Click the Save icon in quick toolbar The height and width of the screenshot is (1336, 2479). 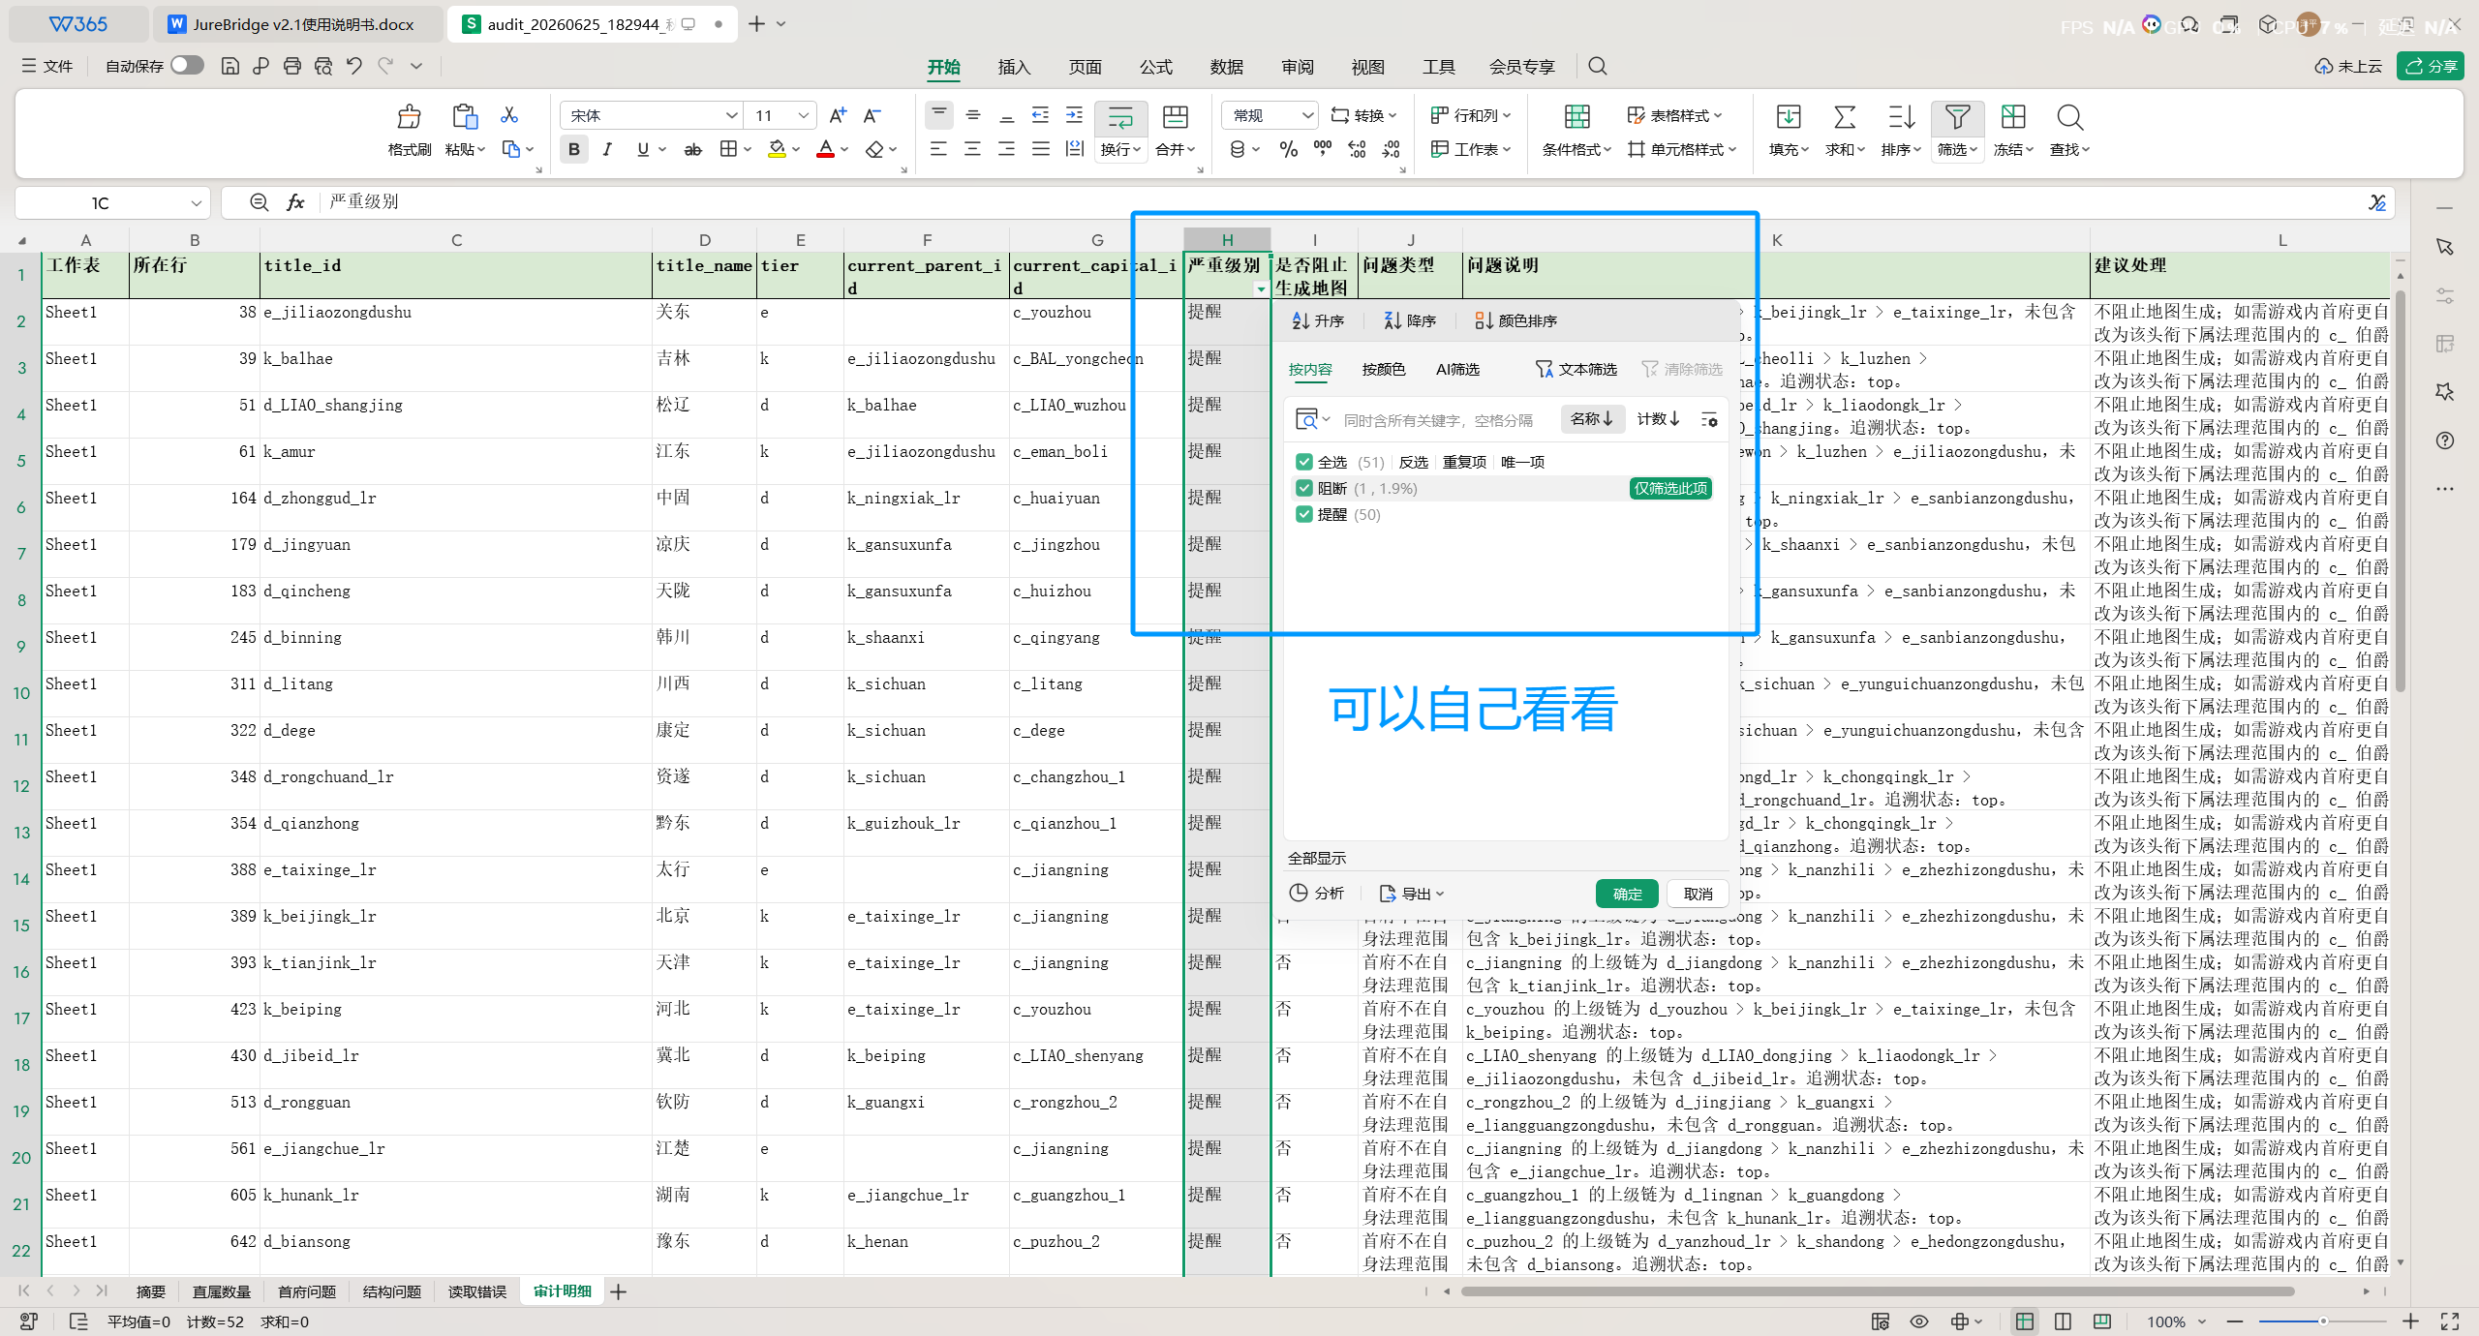pyautogui.click(x=230, y=66)
